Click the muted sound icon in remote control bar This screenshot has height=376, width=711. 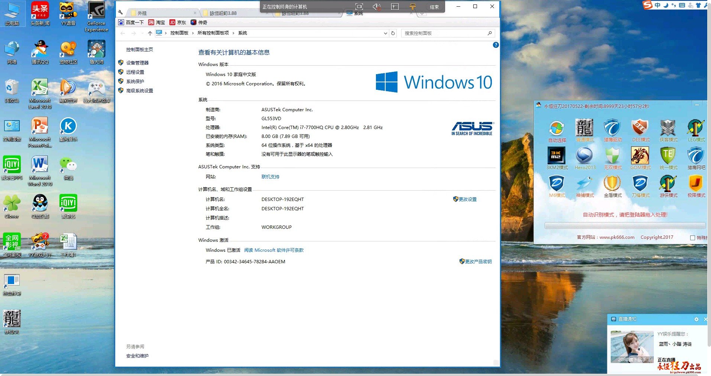point(377,7)
